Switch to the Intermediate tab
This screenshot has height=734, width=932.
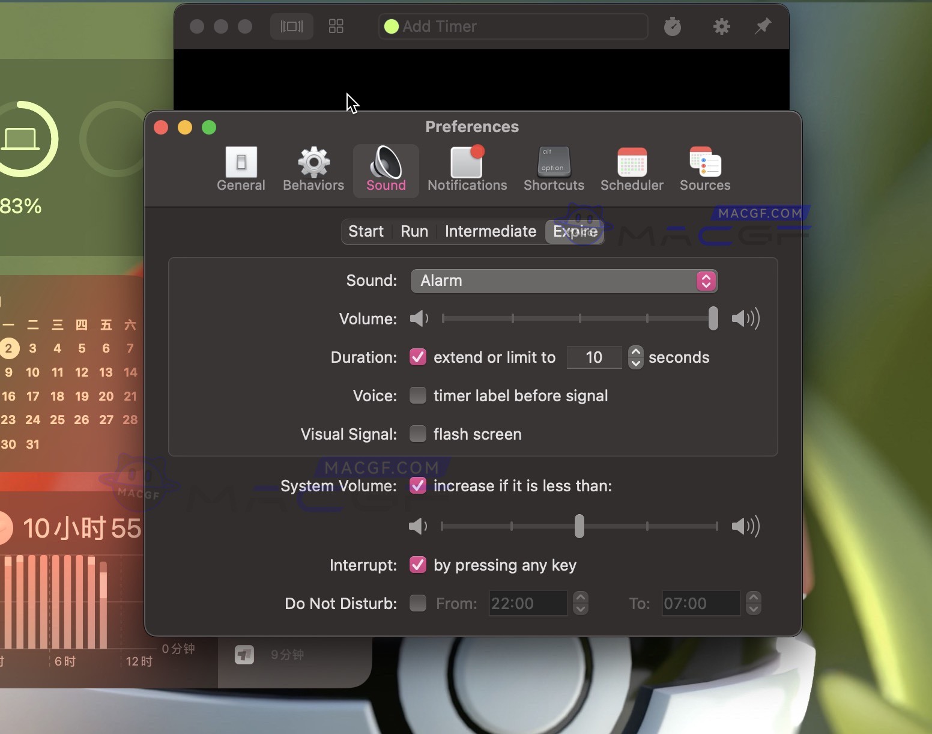[x=490, y=231]
